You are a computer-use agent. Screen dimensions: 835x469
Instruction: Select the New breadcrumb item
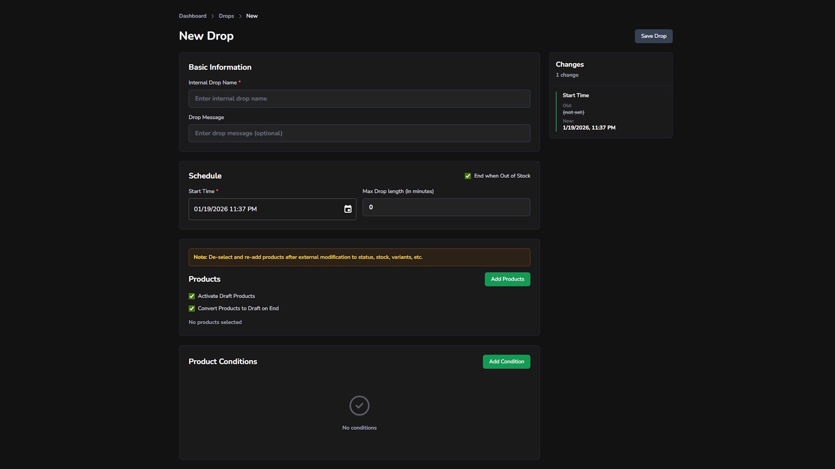[252, 16]
